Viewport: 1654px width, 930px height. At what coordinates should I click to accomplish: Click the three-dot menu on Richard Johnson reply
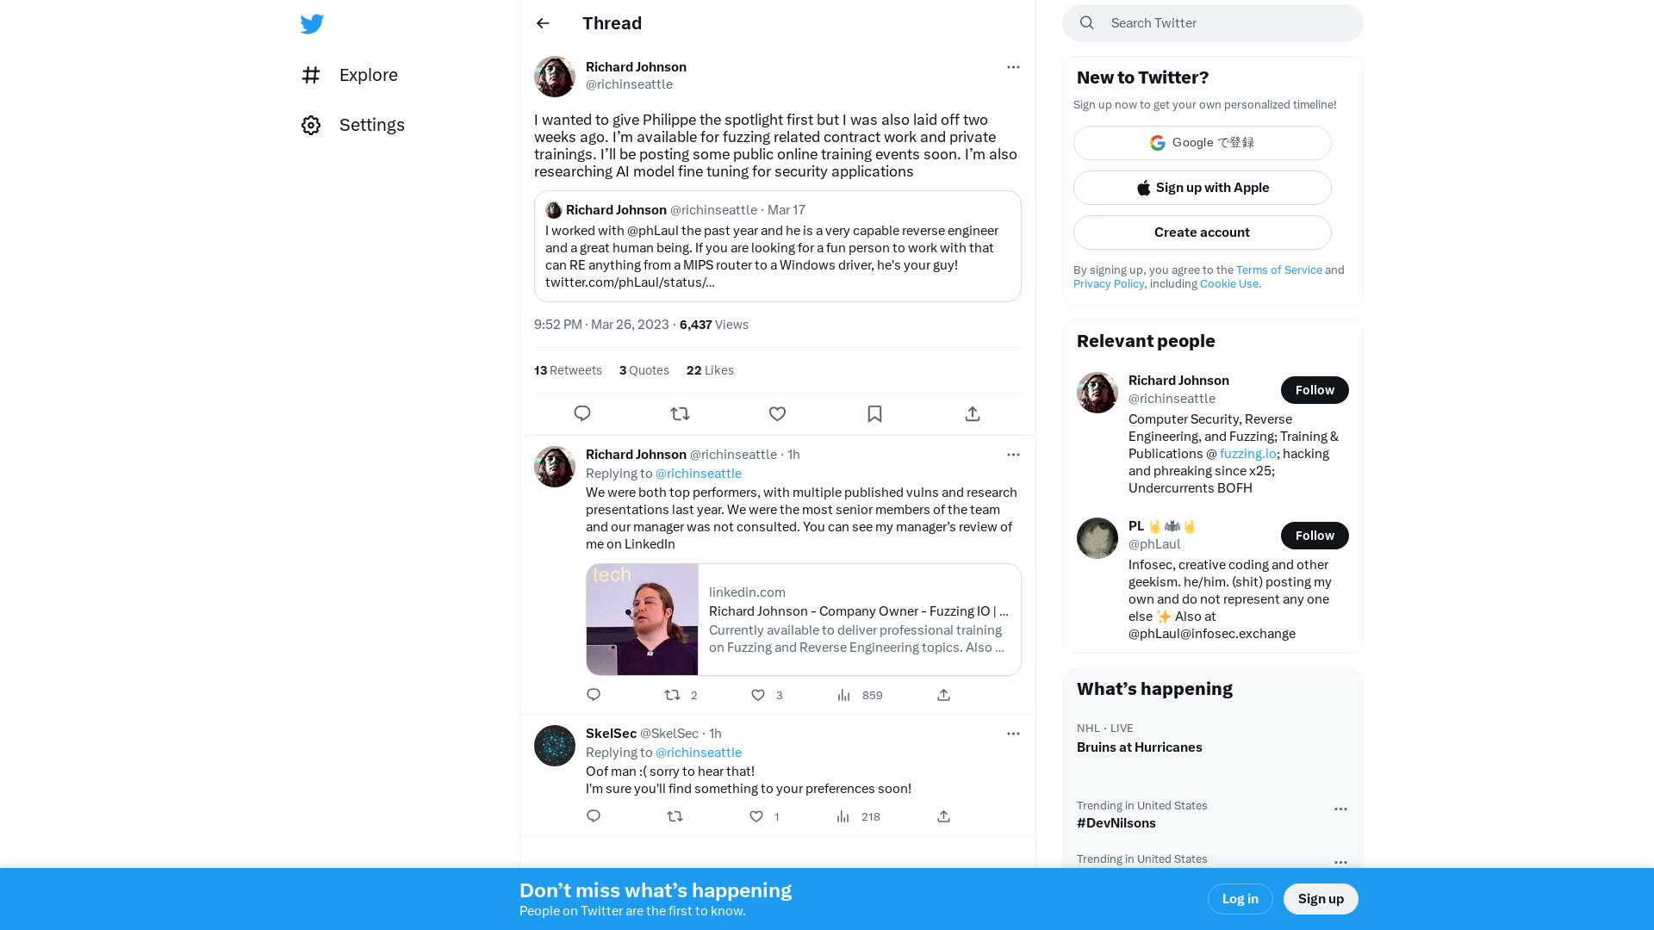(x=1012, y=454)
